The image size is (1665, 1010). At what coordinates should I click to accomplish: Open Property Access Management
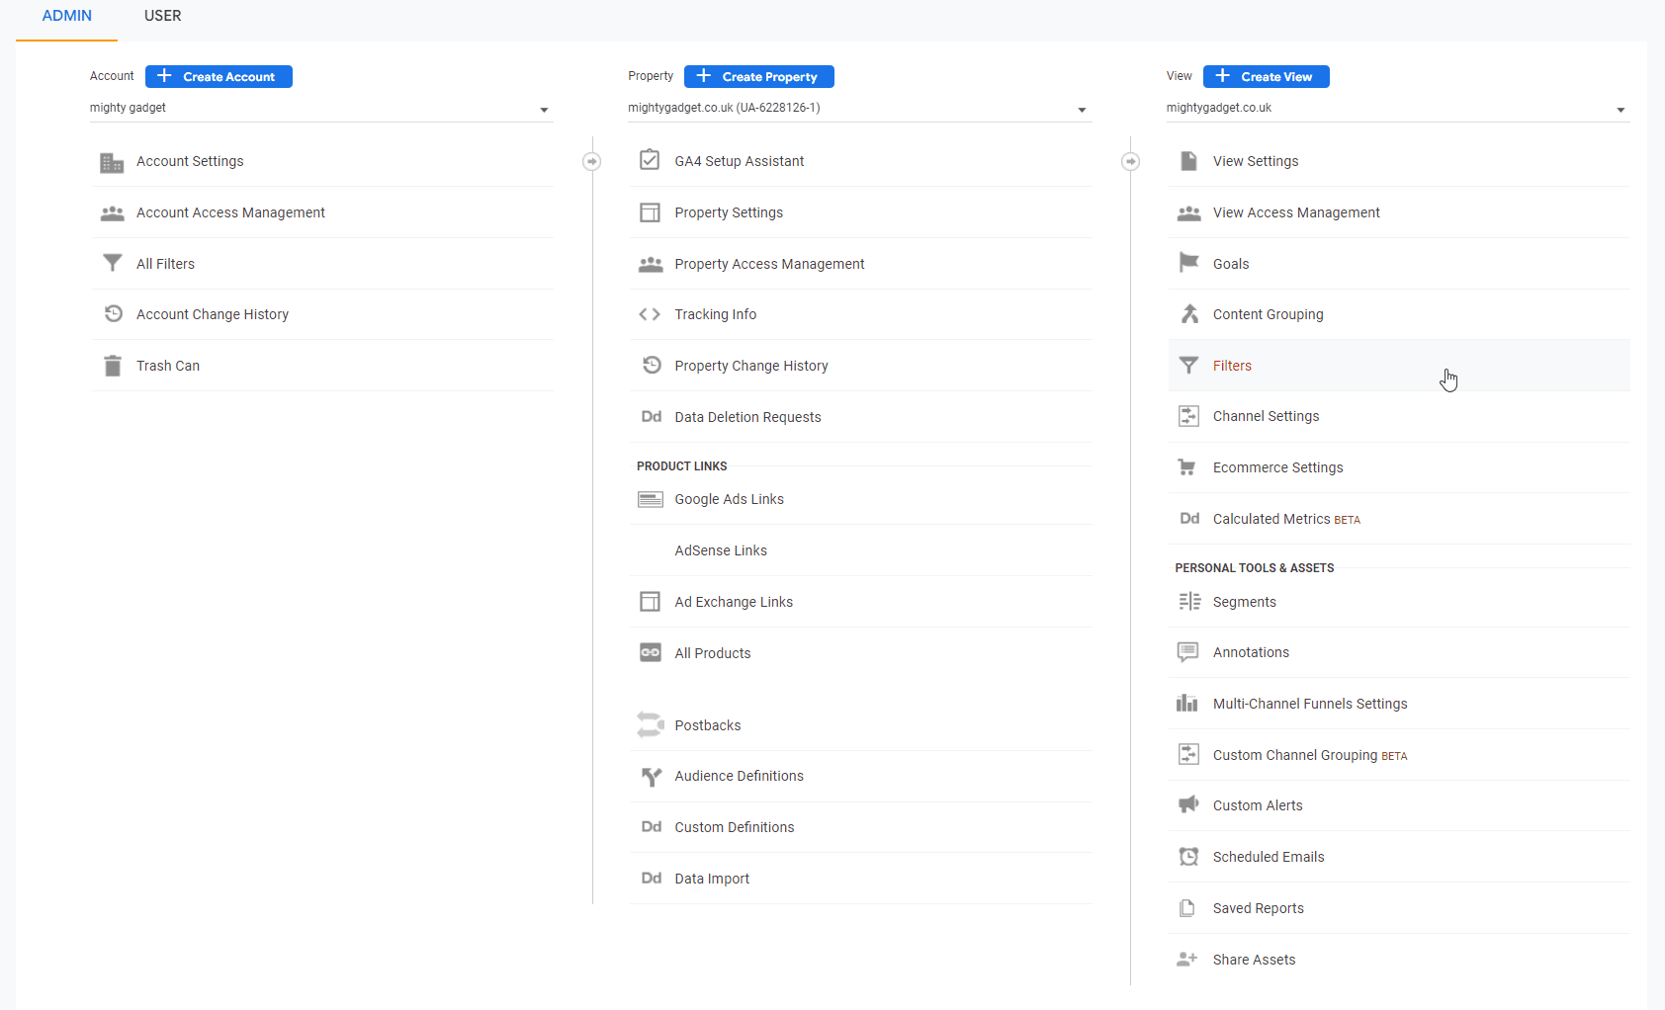pyautogui.click(x=769, y=264)
